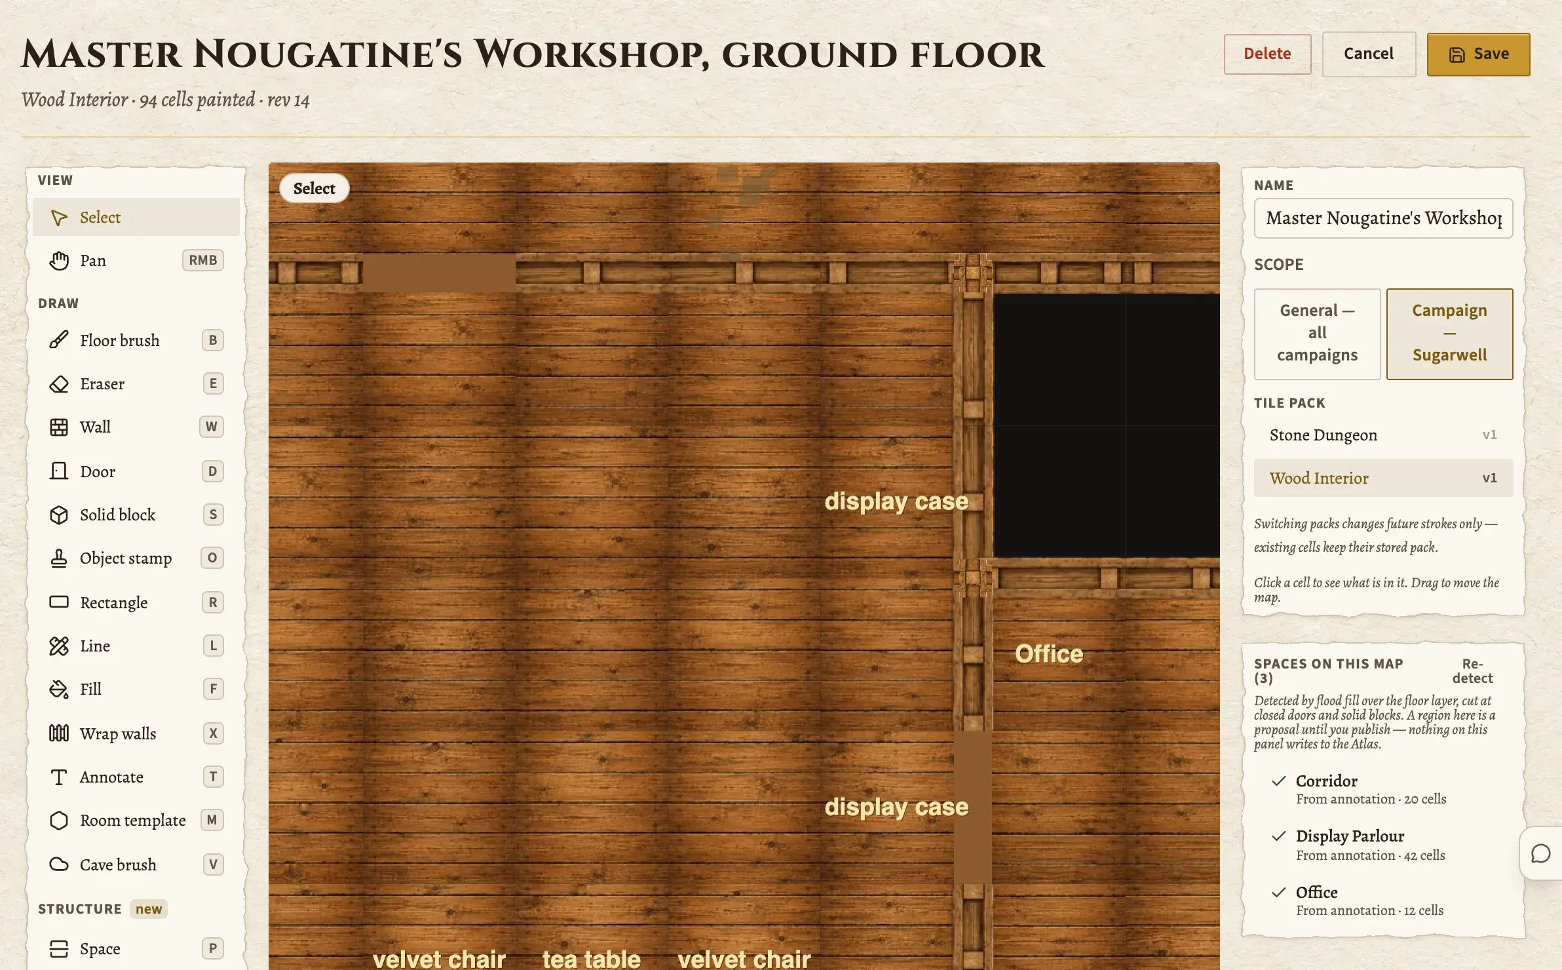Select the Door tool
The height and width of the screenshot is (970, 1562).
tap(136, 471)
